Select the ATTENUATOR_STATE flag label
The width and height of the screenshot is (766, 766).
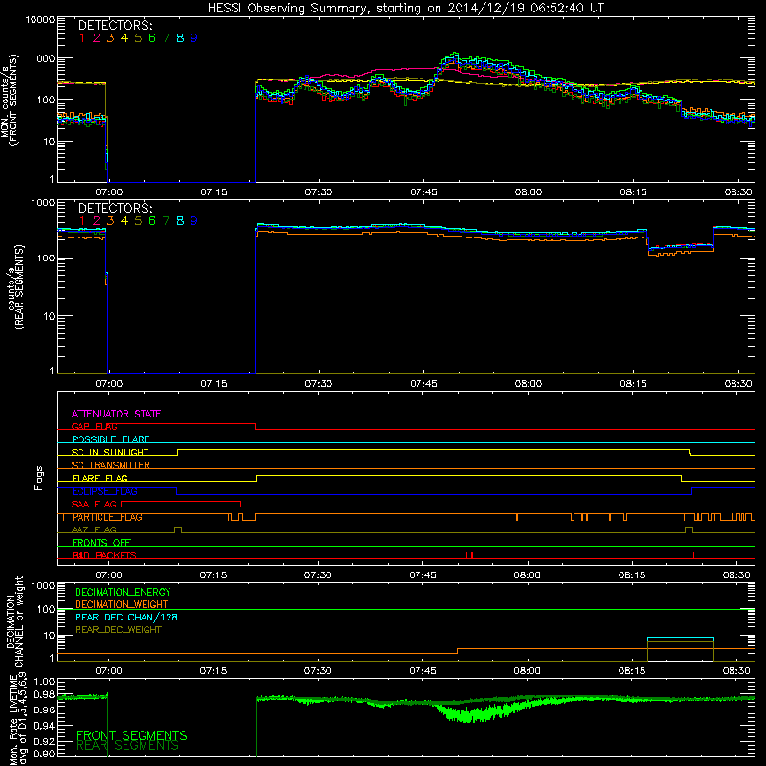116,414
